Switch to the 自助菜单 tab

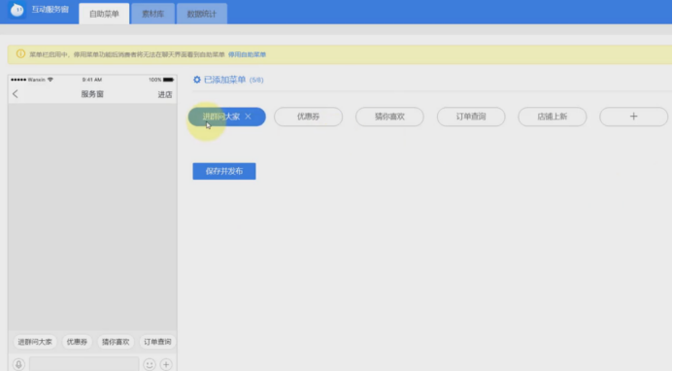(x=104, y=14)
